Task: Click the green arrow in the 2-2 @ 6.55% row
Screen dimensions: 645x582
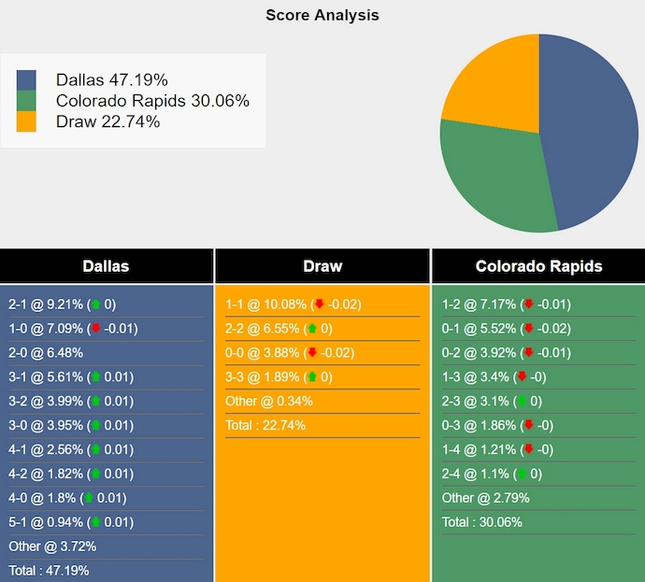Action: click(x=311, y=329)
